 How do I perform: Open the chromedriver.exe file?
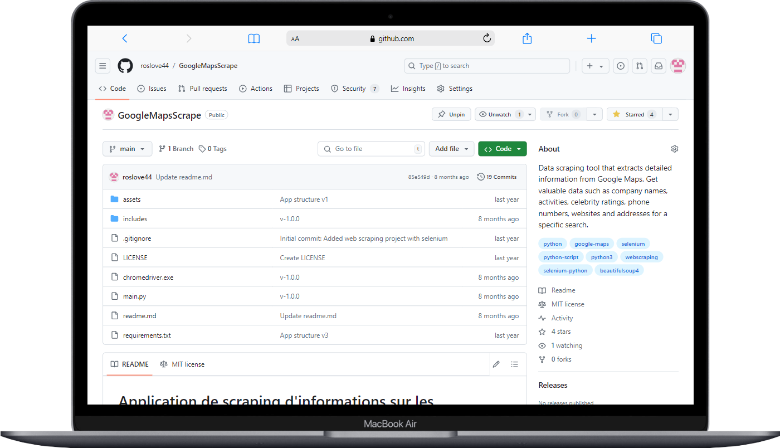pos(148,277)
